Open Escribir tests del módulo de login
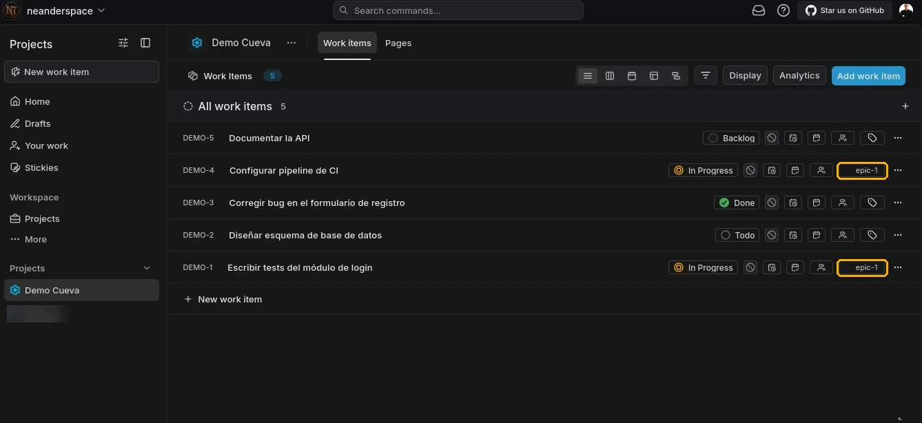The image size is (922, 423). tap(300, 267)
